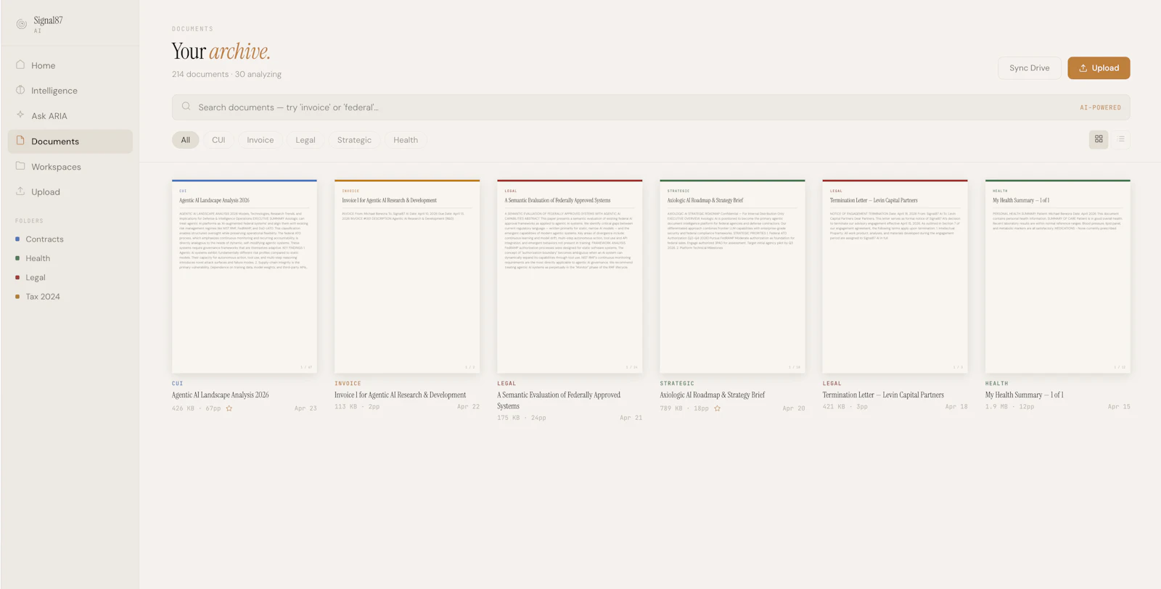
Task: Click title 'Axiologic AI Roadmap & Strategy Brief'
Action: pyautogui.click(x=713, y=395)
